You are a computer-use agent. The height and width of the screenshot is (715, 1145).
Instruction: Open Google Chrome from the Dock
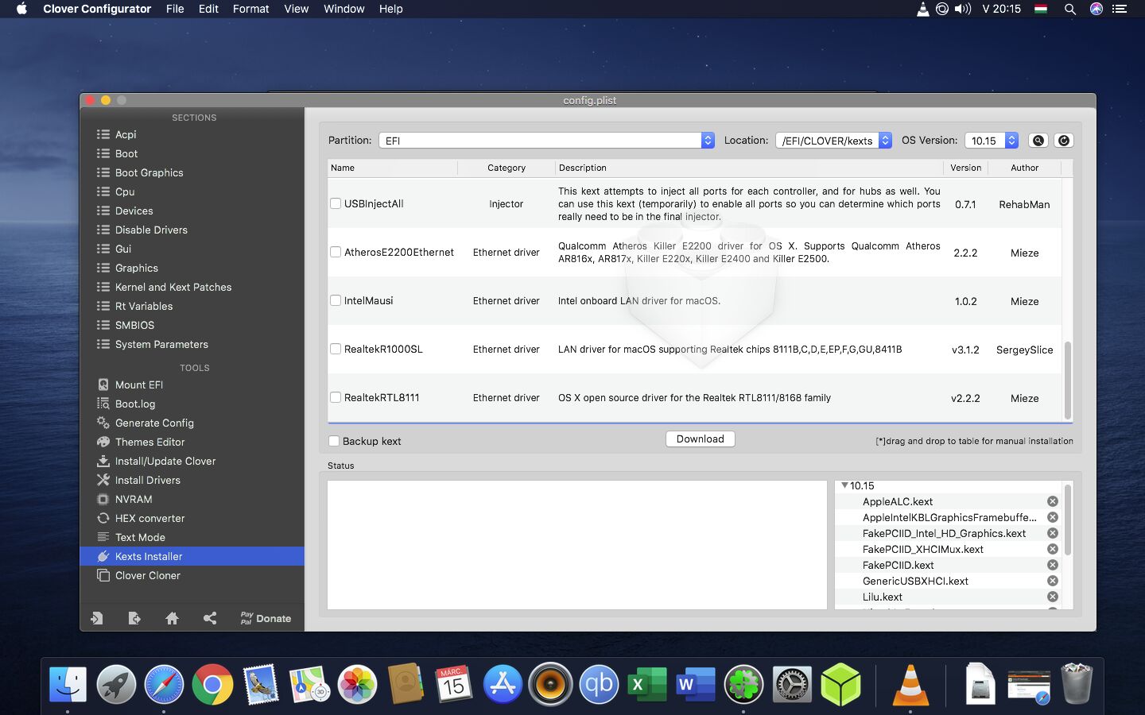pos(212,684)
